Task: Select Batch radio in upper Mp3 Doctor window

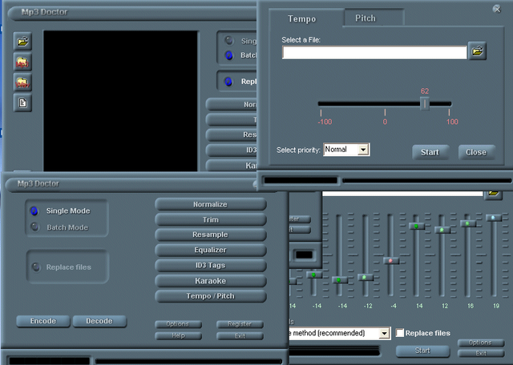Action: [229, 55]
